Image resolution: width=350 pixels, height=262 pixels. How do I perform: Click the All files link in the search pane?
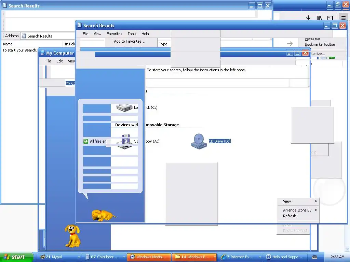coord(98,141)
